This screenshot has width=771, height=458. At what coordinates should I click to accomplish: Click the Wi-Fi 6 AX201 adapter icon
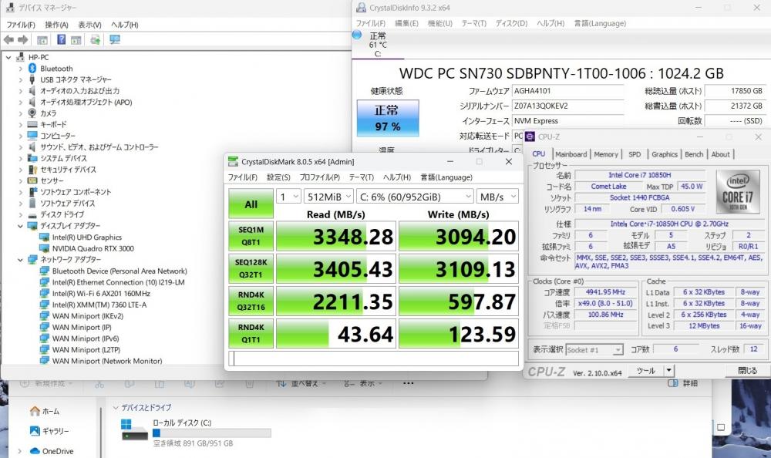pyautogui.click(x=44, y=294)
